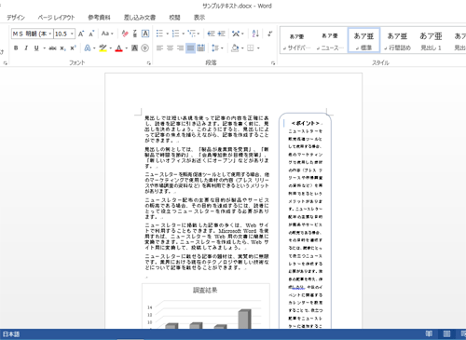Image resolution: width=466 pixels, height=340 pixels.
Task: Sort the selected text
Action: (255, 34)
